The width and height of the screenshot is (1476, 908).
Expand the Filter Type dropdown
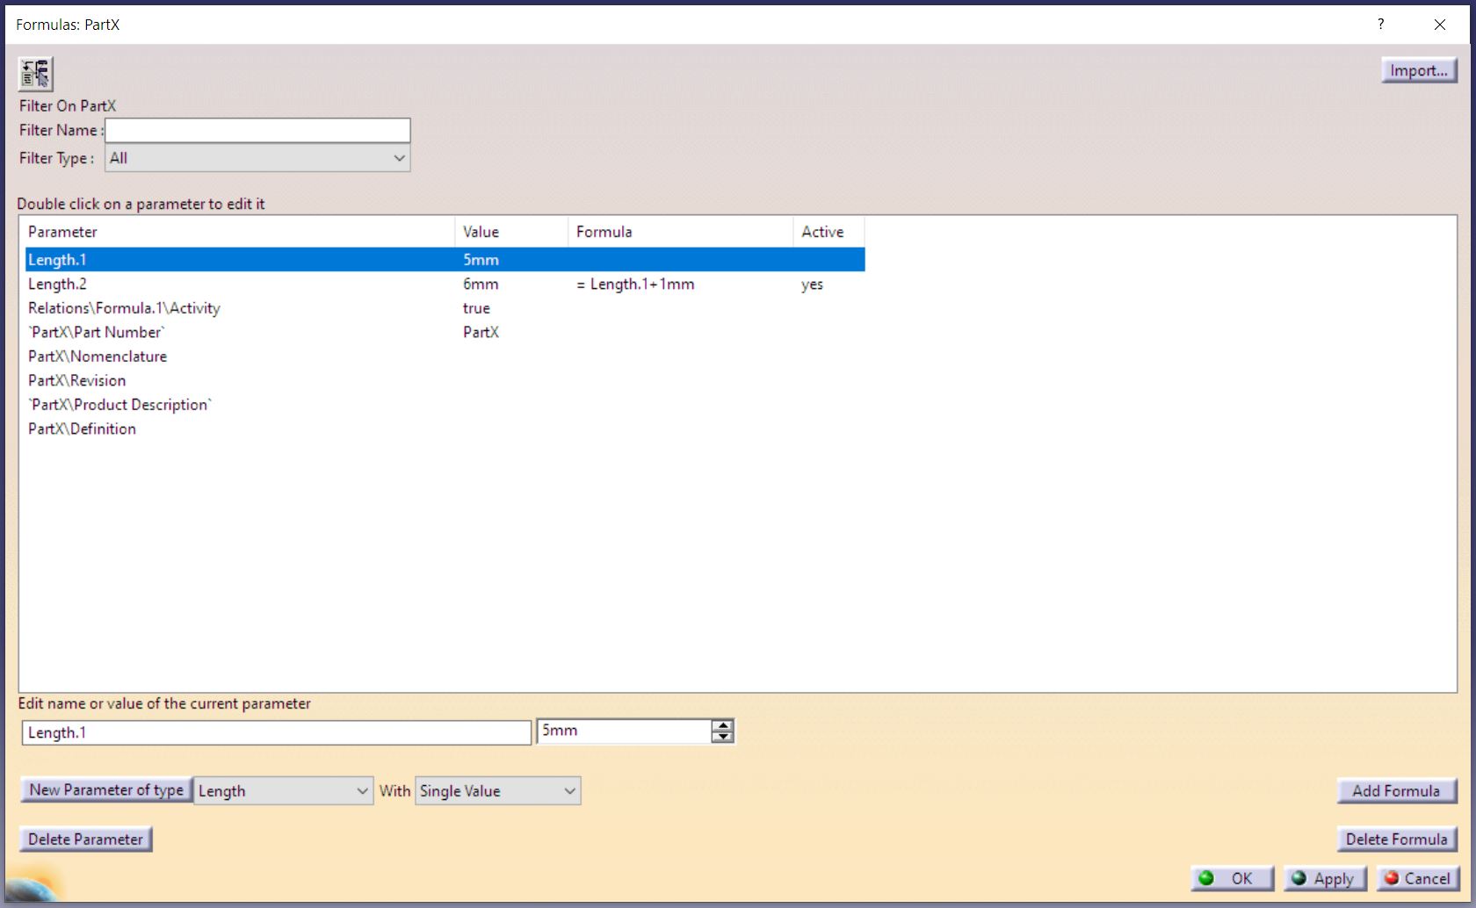(399, 158)
